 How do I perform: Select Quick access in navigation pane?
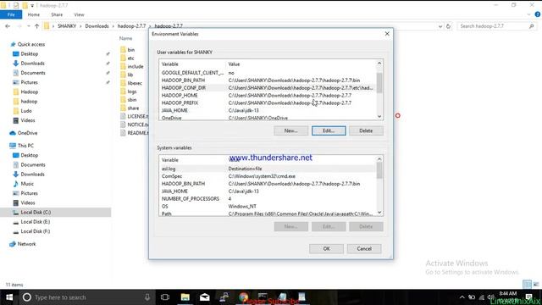click(x=31, y=44)
